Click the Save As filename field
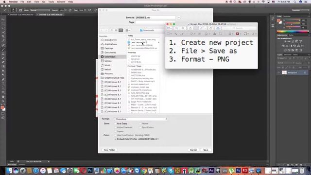The height and width of the screenshot is (175, 311). point(155,17)
